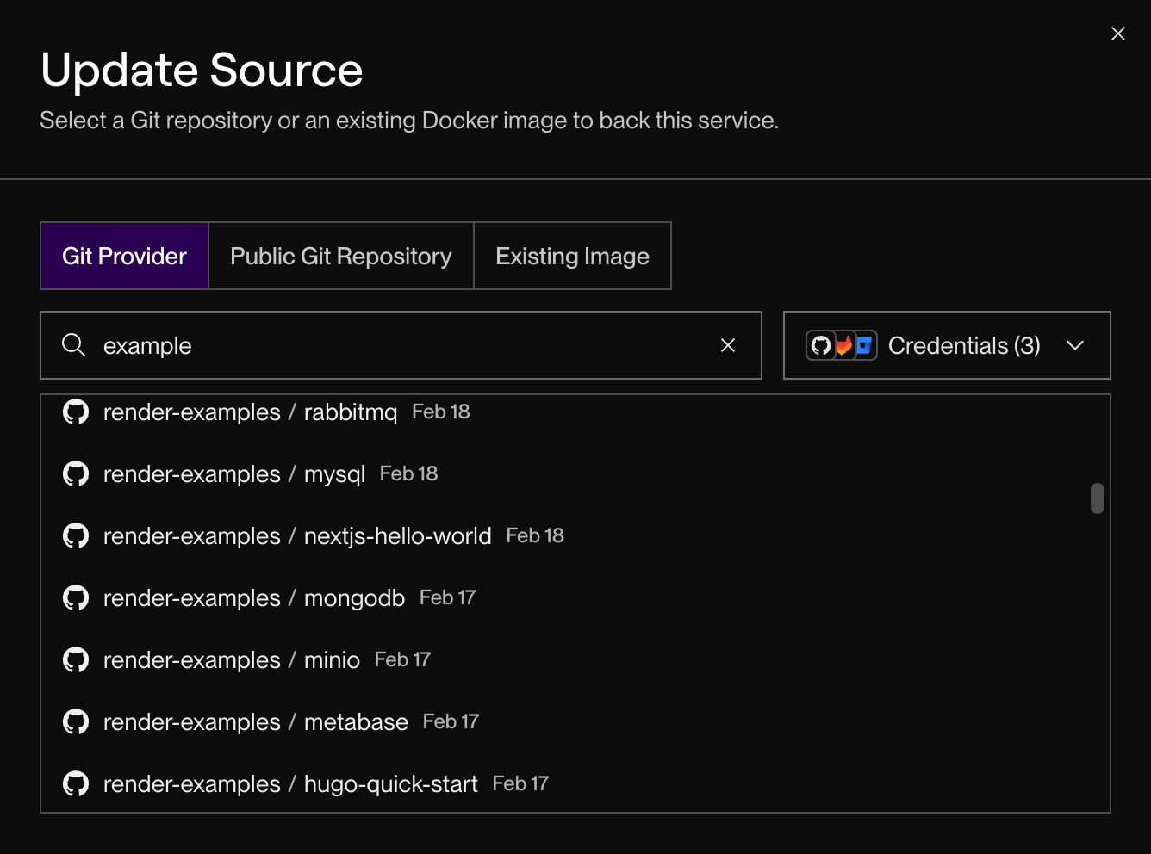Choose render-examples / metabase repository
Viewport: 1151px width, 854px height.
575,722
